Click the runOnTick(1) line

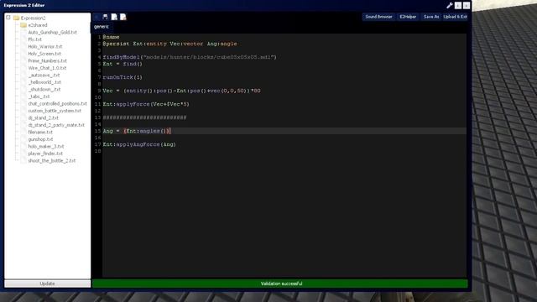click(123, 77)
